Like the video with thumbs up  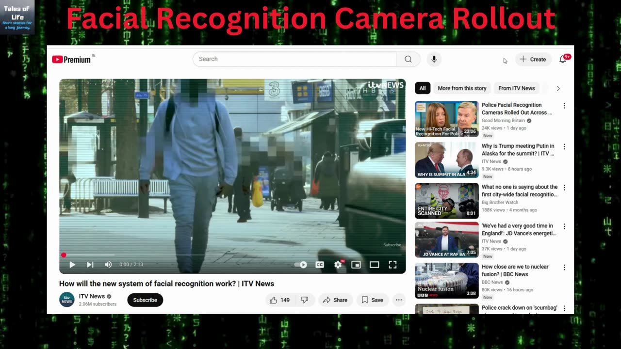279,300
